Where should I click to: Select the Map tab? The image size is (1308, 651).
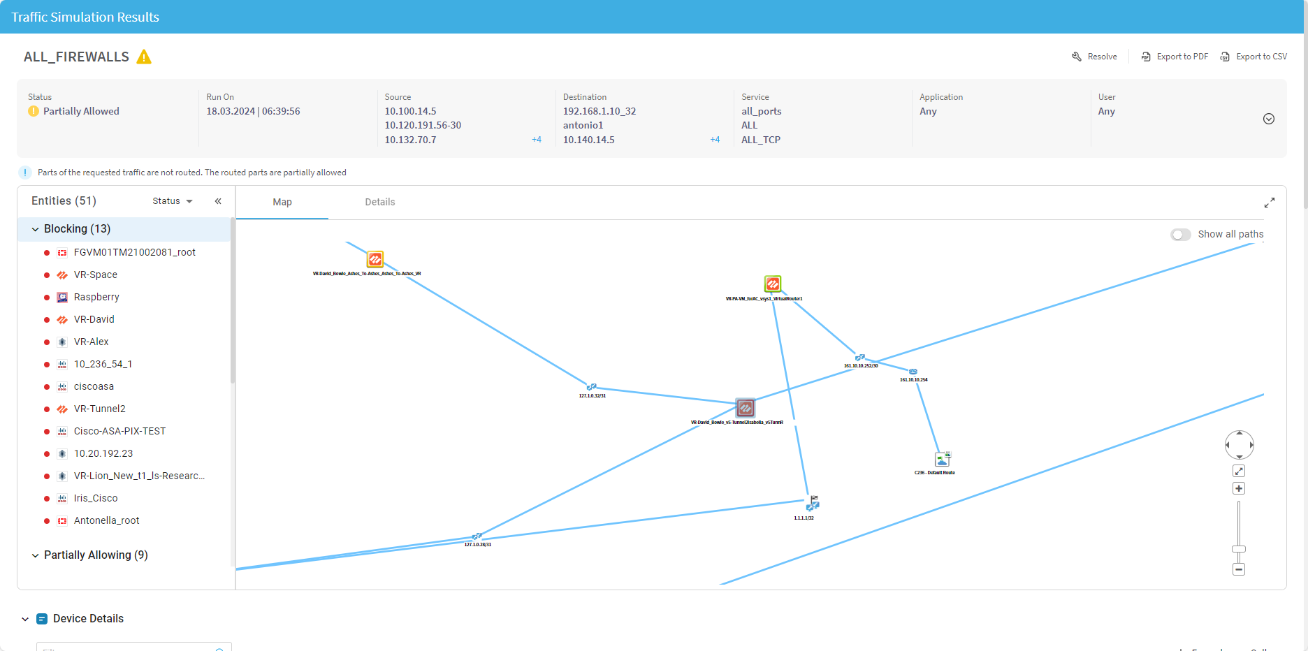[282, 203]
